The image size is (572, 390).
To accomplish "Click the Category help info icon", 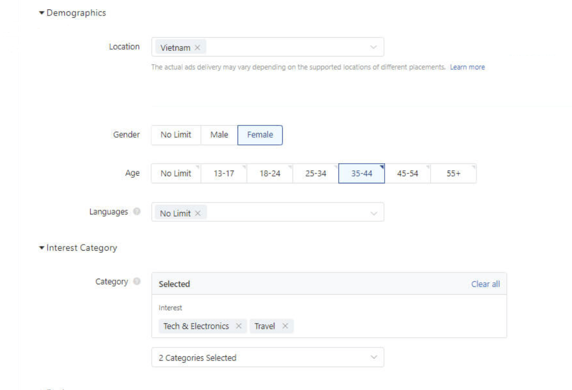I will (137, 282).
